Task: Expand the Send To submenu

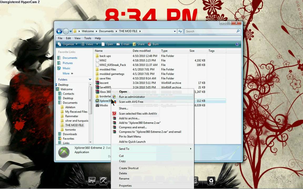Action: [153, 149]
